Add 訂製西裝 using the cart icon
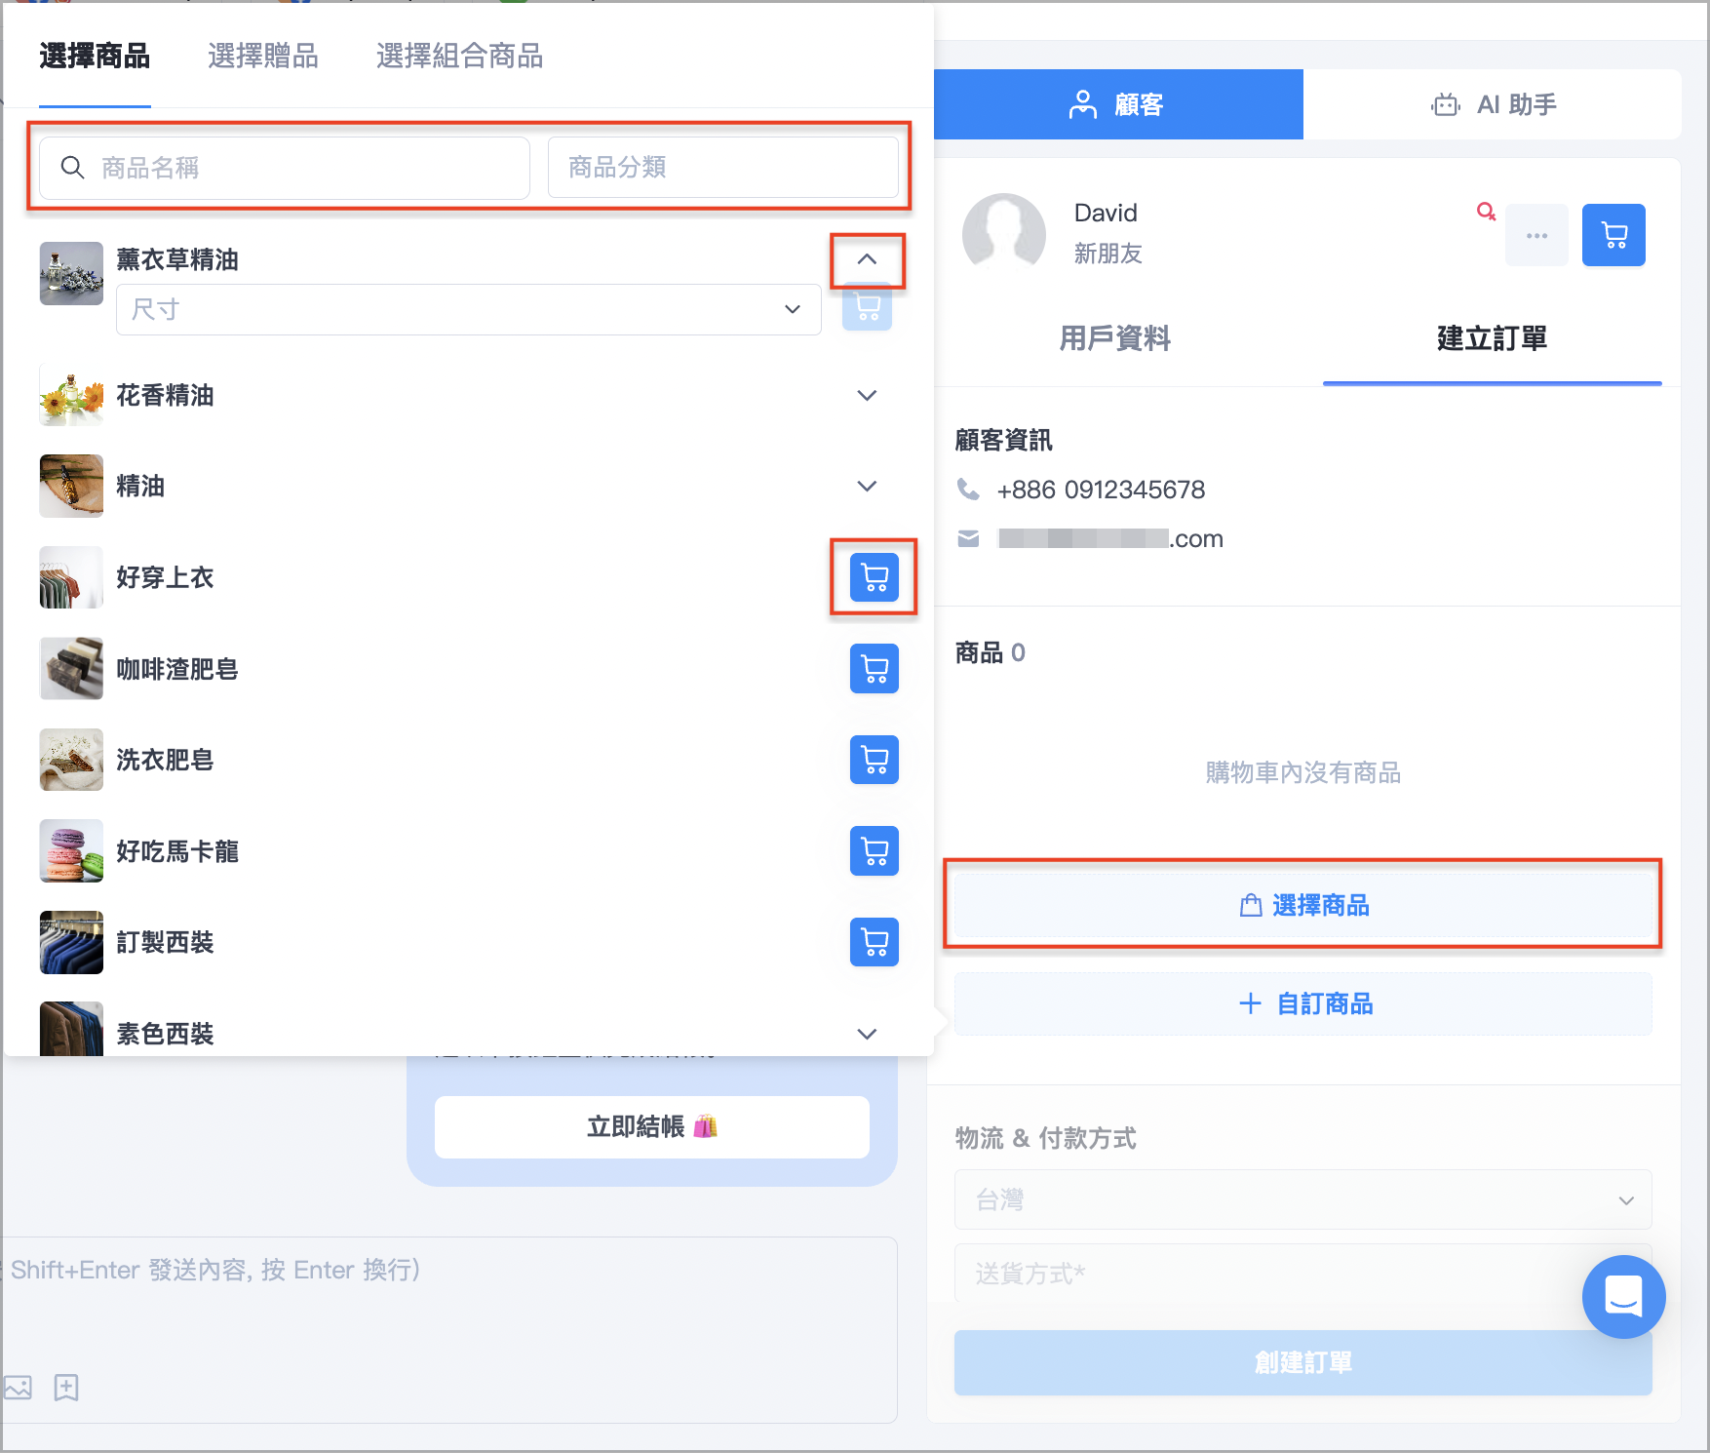 click(873, 942)
